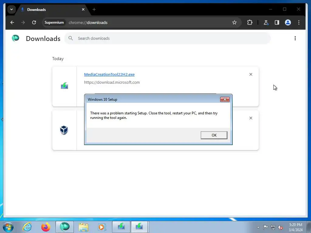Screen dimensions: 311x233
Task: Click the https://download.microsoft.com source text
Action: 112,83
